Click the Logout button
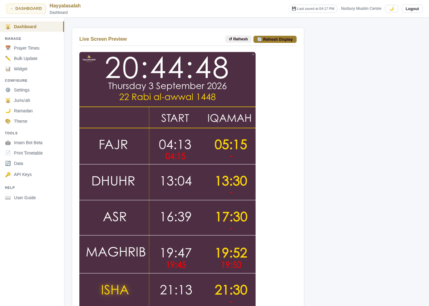 click(x=412, y=9)
